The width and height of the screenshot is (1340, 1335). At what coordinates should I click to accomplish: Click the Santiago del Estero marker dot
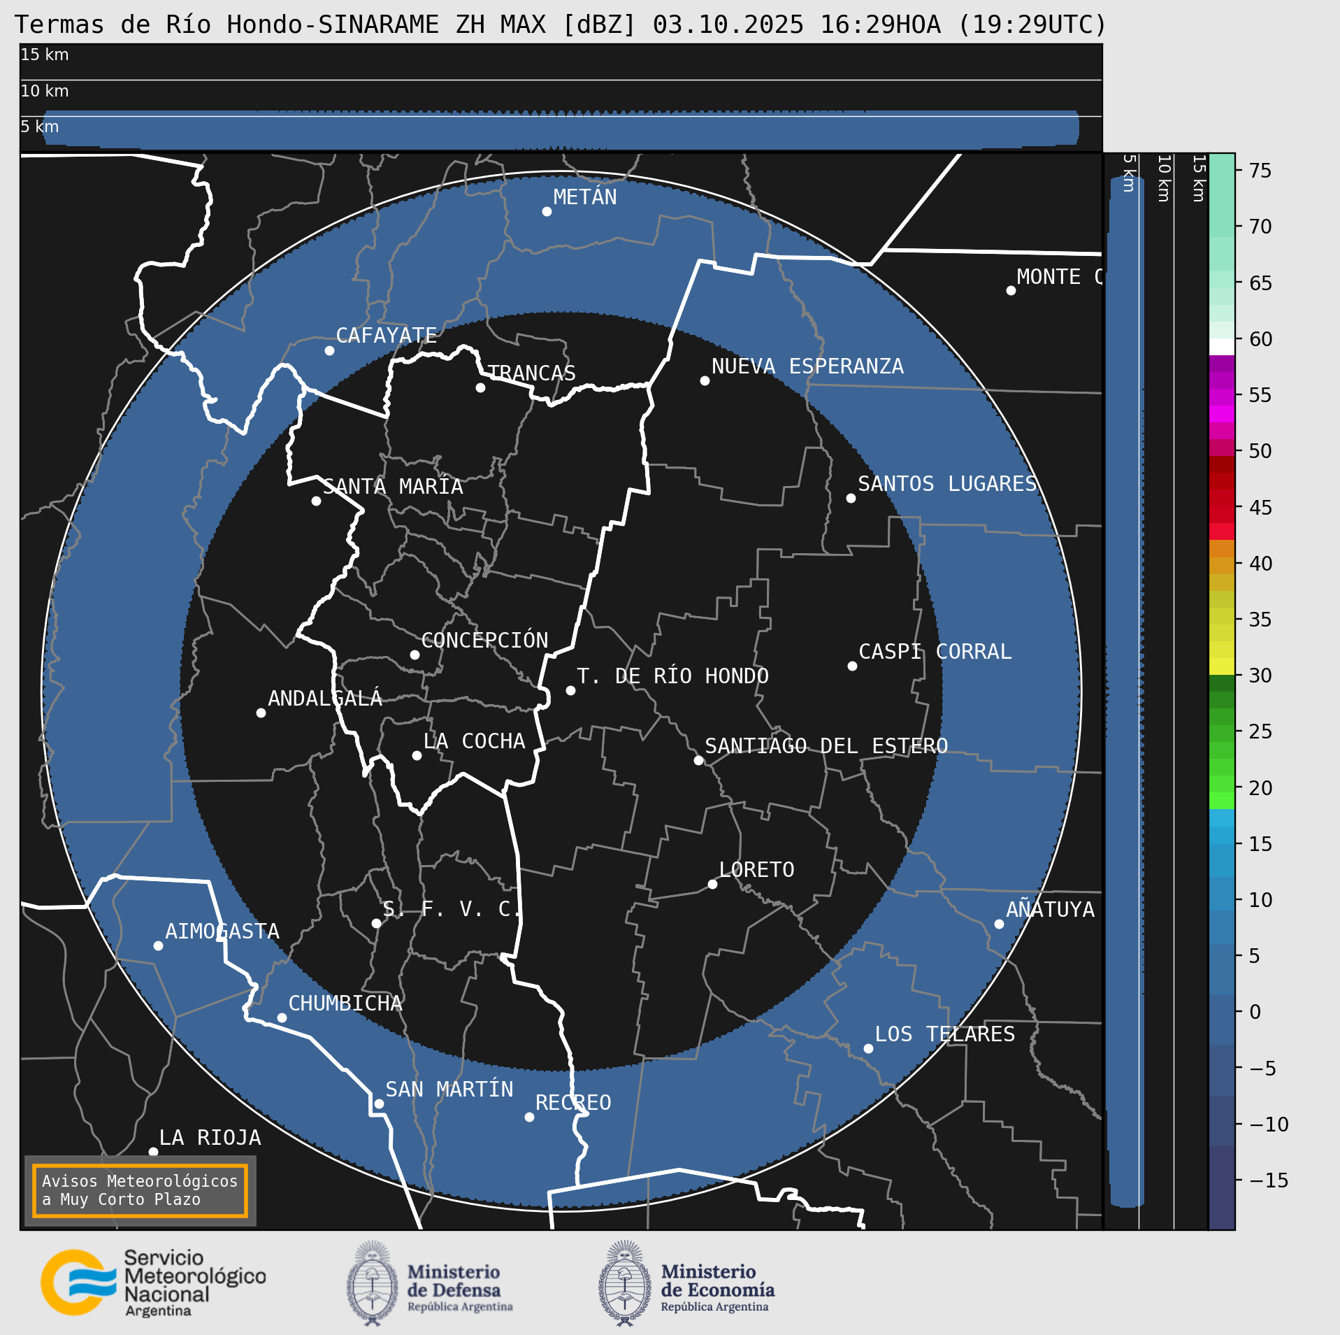(x=698, y=760)
